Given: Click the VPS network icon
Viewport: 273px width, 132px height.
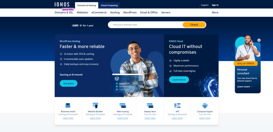Looking at the screenshot, I should pos(177,105).
